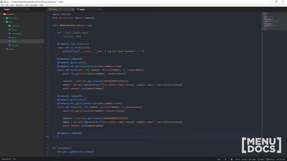
Task: Click the file icon on the inactive tab
Action: coord(50,9)
